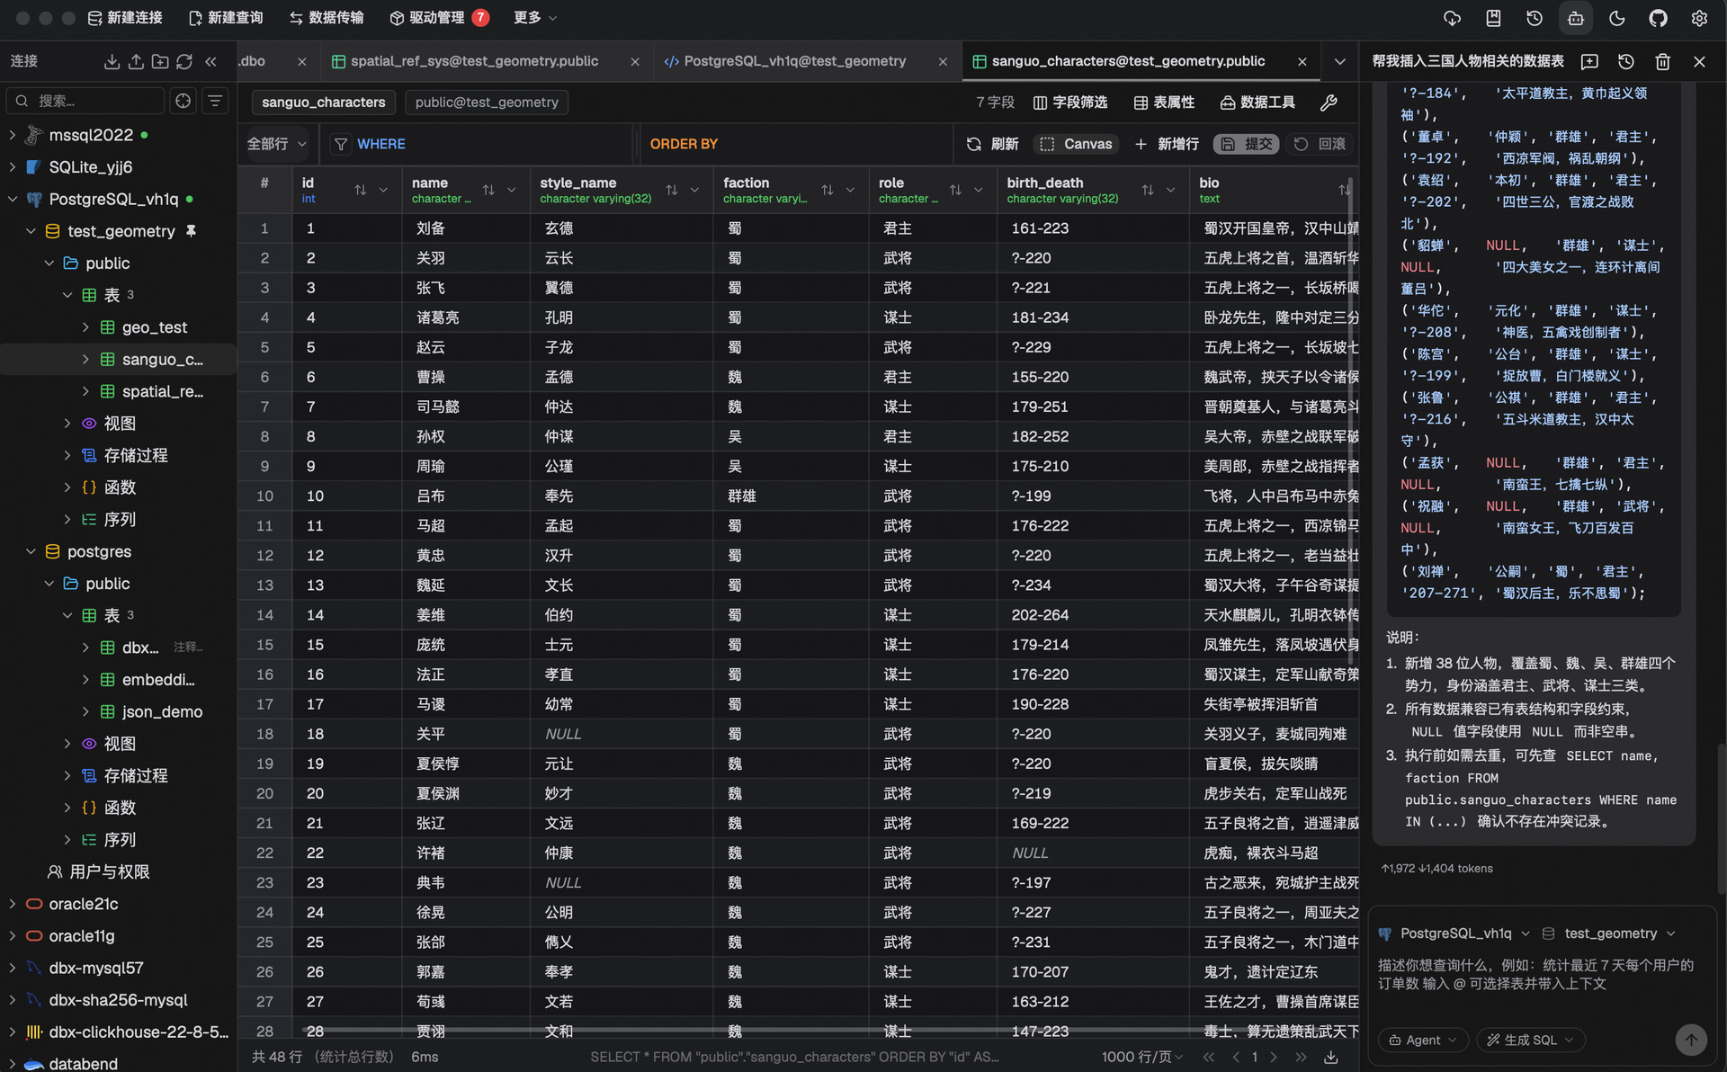The image size is (1727, 1072).
Task: Open the 更多 menu dropdown
Action: 535,18
